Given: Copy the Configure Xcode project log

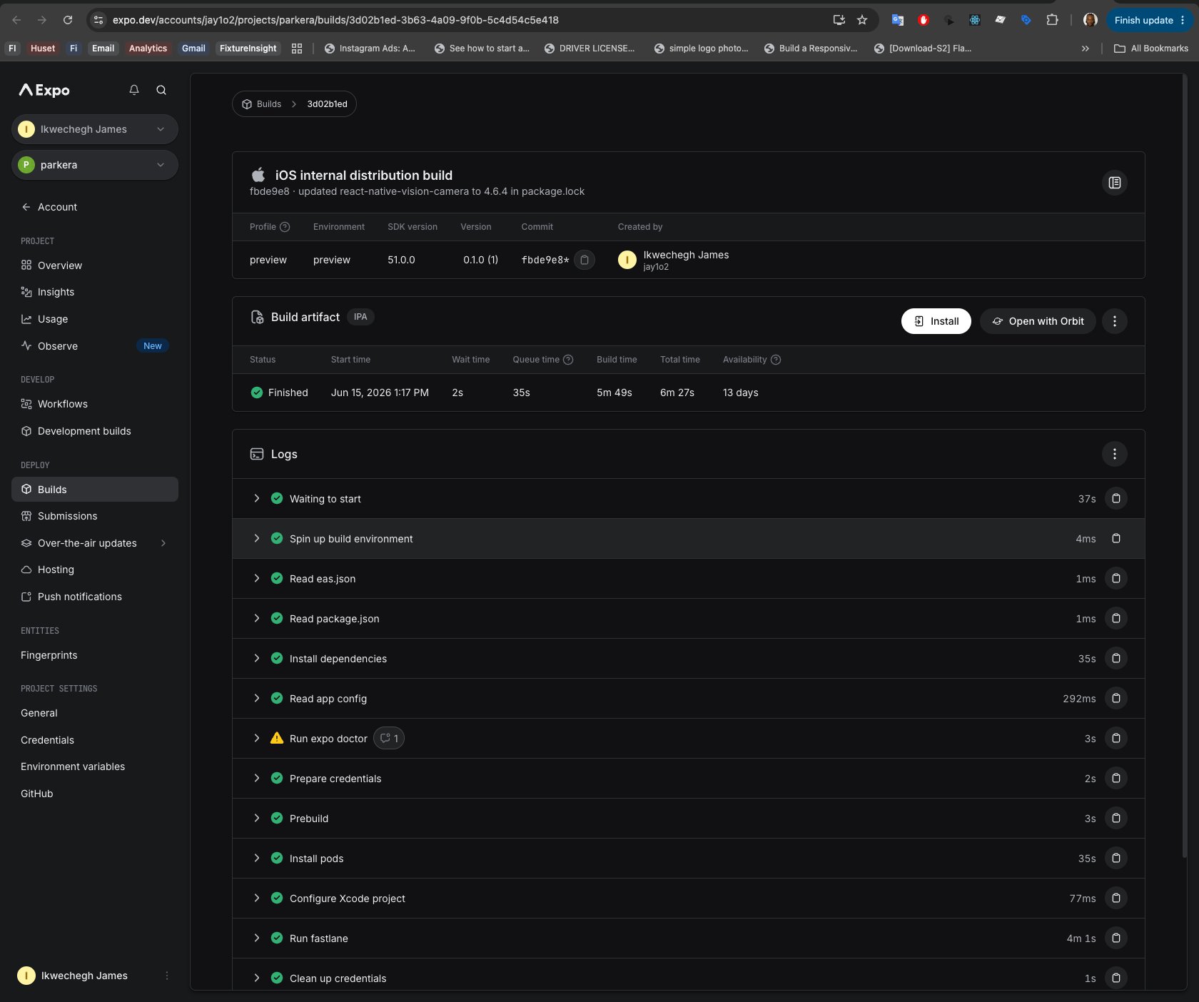Looking at the screenshot, I should (x=1116, y=899).
